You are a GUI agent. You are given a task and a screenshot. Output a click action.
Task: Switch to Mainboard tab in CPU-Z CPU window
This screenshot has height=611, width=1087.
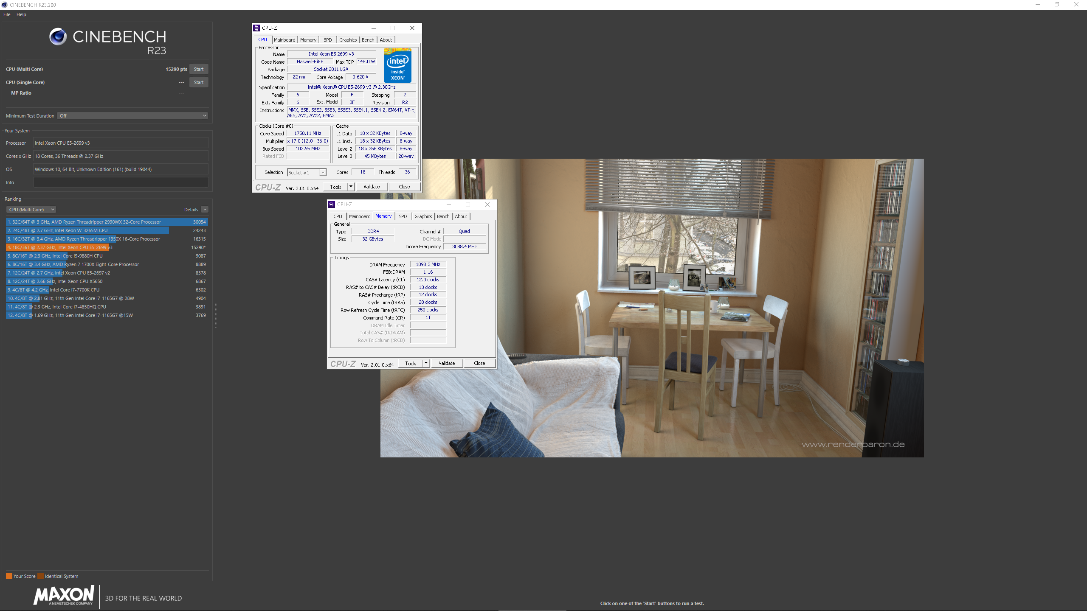point(284,40)
